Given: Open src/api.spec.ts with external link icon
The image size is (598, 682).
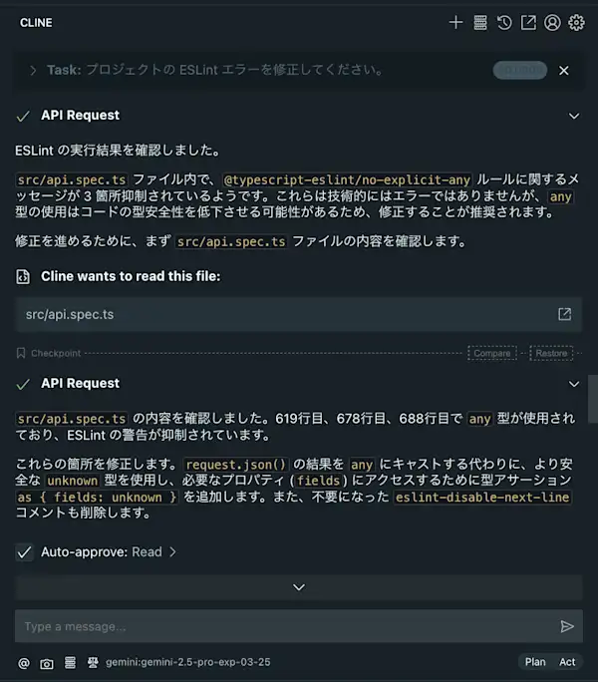Looking at the screenshot, I should click(564, 314).
